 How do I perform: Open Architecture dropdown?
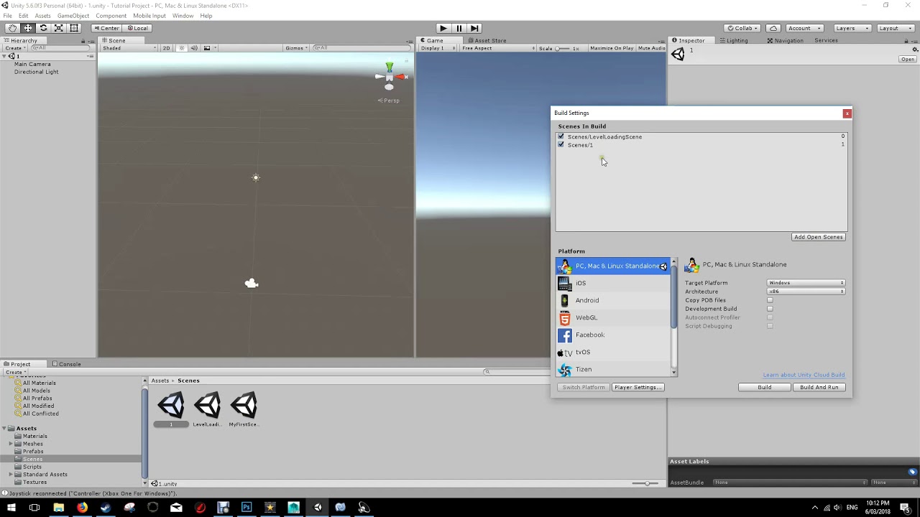click(x=806, y=292)
